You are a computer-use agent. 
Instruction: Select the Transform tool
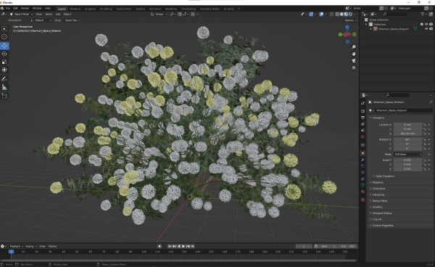(4, 70)
